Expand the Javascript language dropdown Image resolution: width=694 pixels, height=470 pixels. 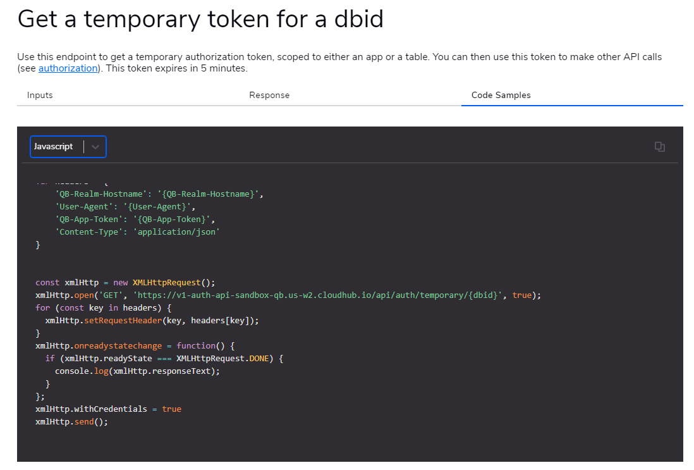point(95,146)
